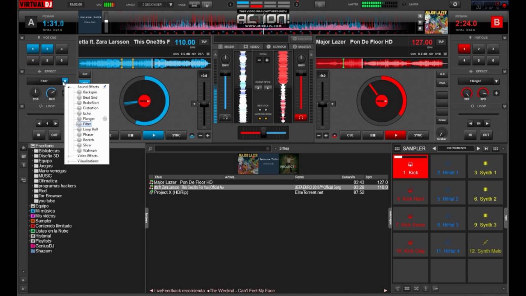Image resolution: width=526 pixels, height=296 pixels.
Task: Click the favorites star sidebar icon
Action: [23, 147]
